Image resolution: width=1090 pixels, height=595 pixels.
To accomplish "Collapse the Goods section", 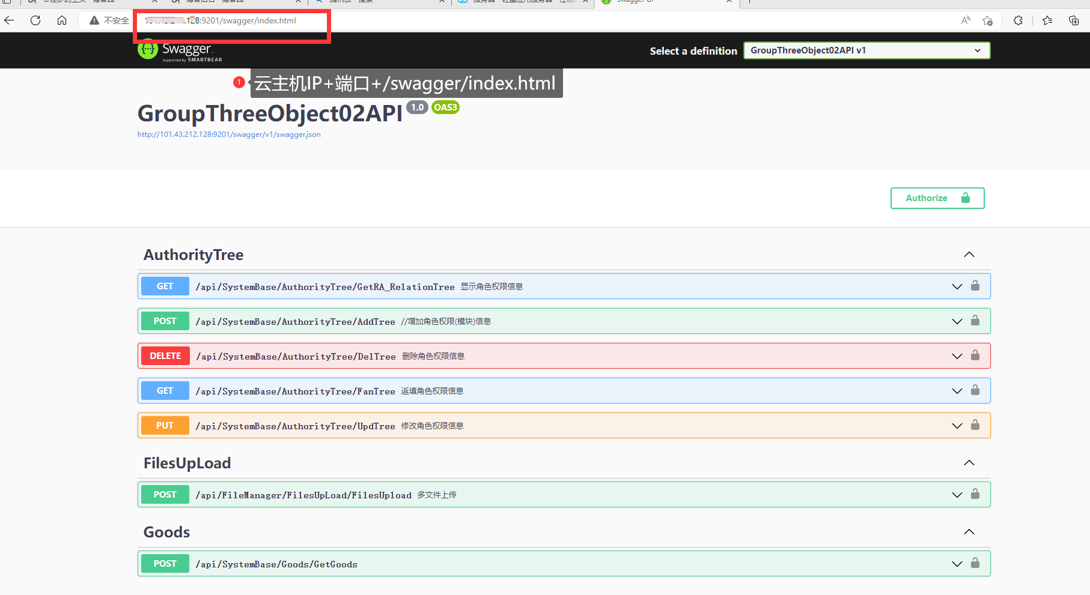I will 969,531.
